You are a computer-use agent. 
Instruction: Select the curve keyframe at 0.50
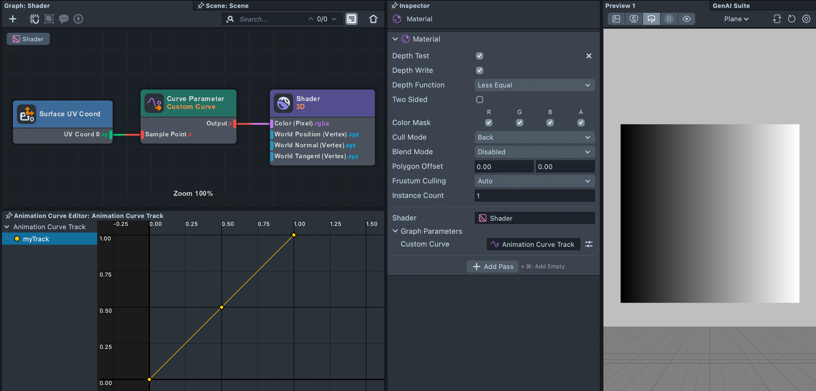[221, 307]
